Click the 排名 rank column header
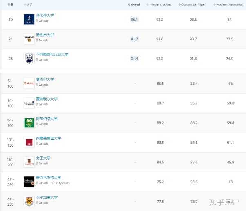 (x=11, y=4)
